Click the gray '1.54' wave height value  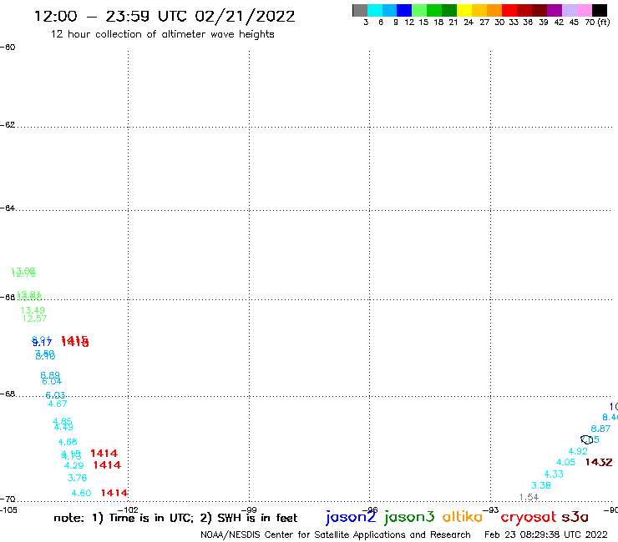tap(529, 497)
